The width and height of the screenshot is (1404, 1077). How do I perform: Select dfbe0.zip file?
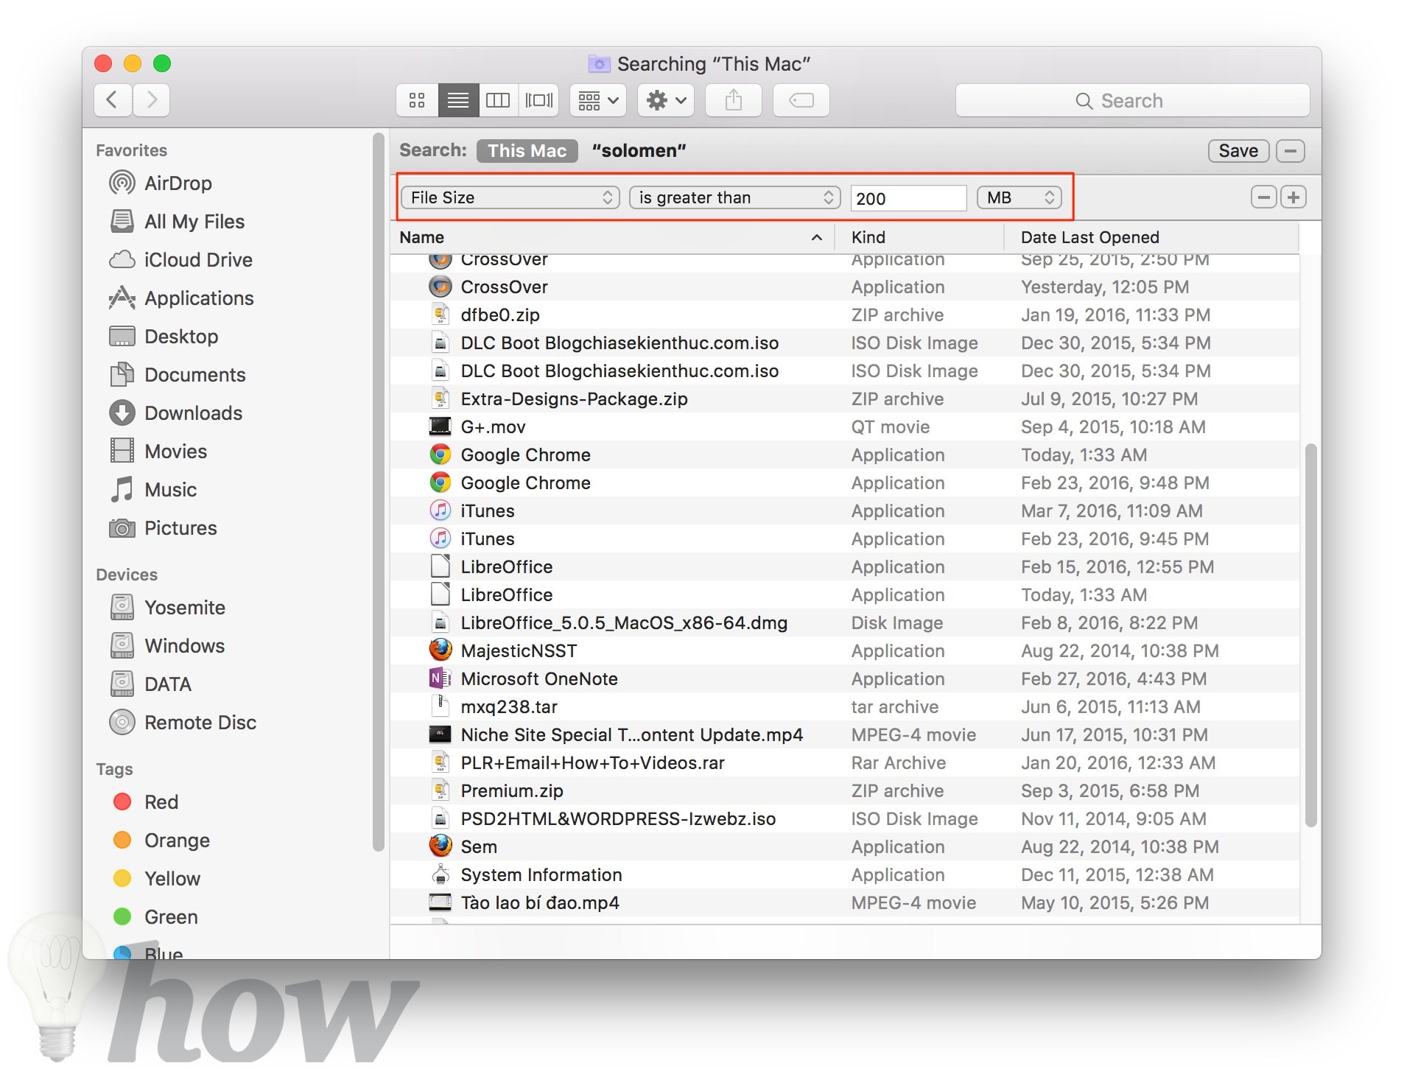[x=845, y=315]
